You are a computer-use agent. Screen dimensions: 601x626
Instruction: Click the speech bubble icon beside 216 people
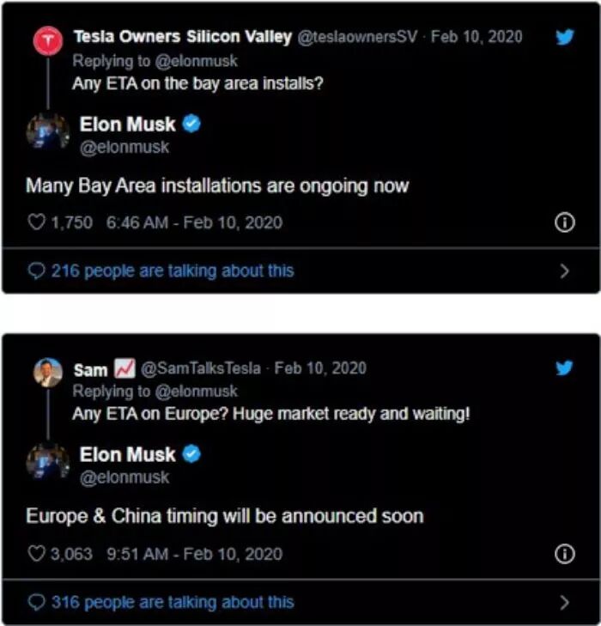pos(37,271)
